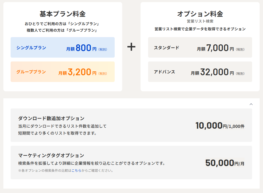Click the 月額7,000円 price text
This screenshot has height=193, width=263.
pos(218,48)
